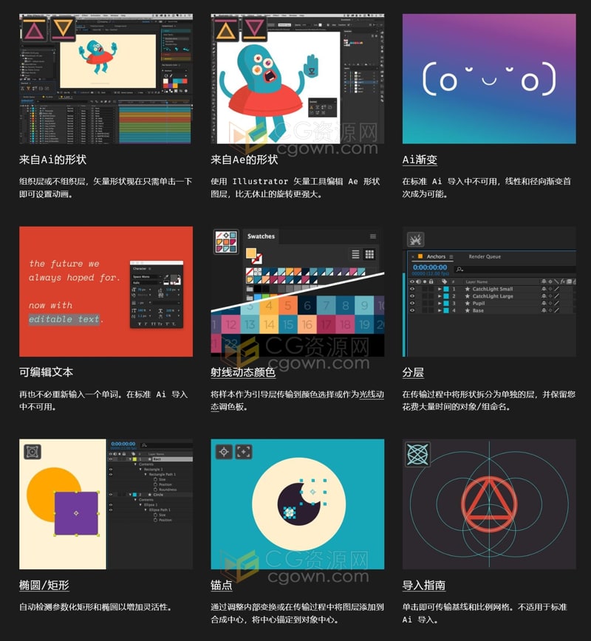Collapse the Ellipse 1 group
Image resolution: width=591 pixels, height=641 pixels.
(141, 505)
